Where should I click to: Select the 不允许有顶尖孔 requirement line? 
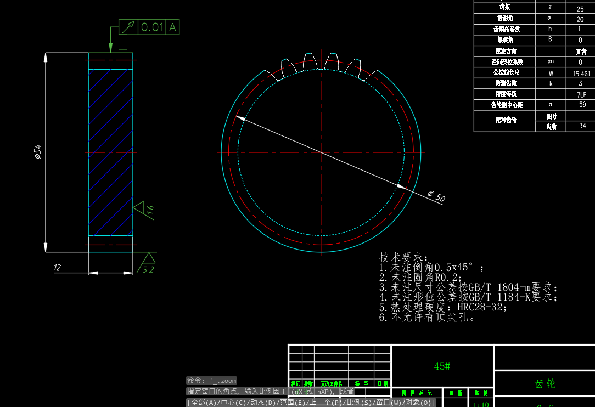coord(427,316)
